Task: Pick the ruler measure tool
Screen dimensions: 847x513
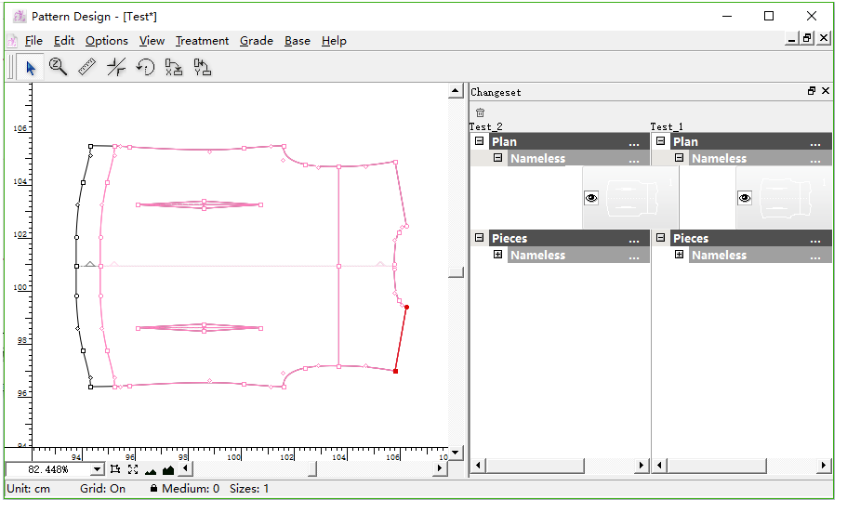Action: point(87,67)
